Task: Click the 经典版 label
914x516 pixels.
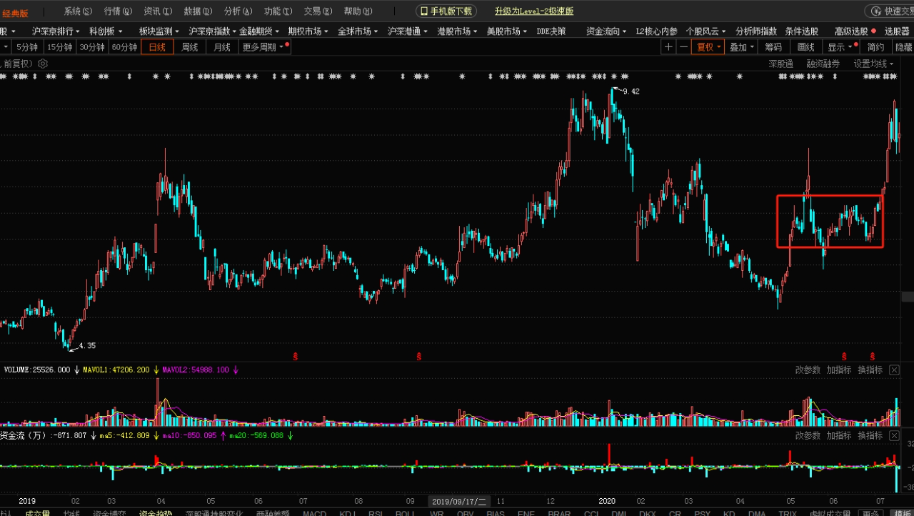Action: tap(15, 13)
